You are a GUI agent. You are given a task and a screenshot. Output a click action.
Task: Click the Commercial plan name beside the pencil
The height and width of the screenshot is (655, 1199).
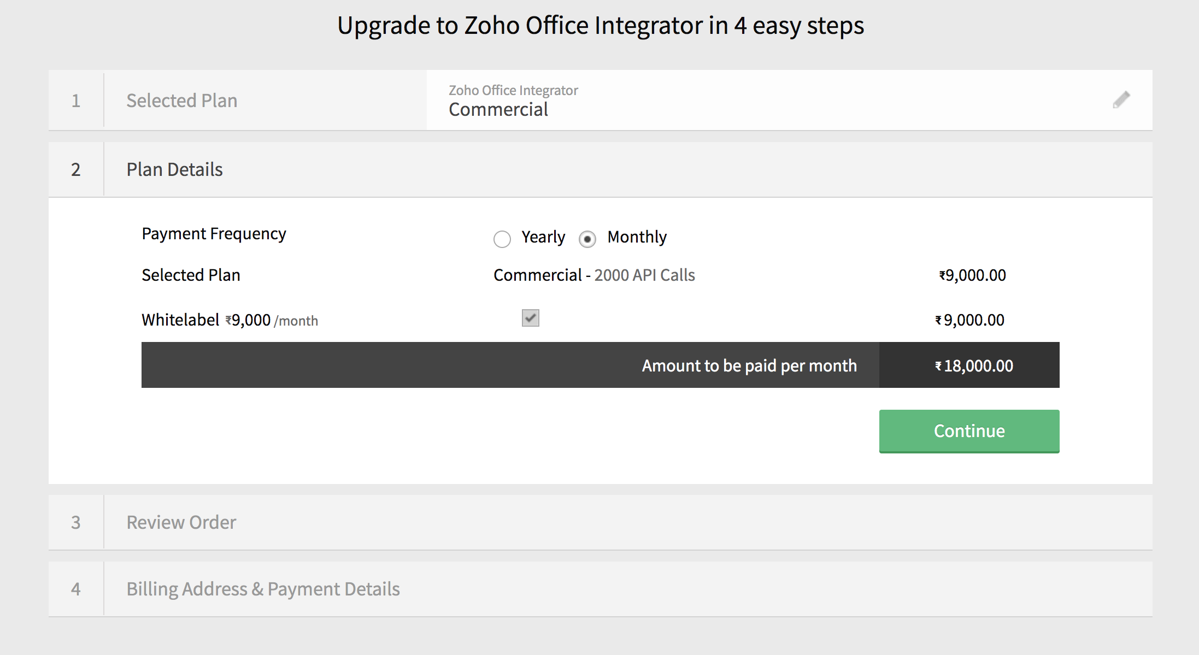coord(498,110)
